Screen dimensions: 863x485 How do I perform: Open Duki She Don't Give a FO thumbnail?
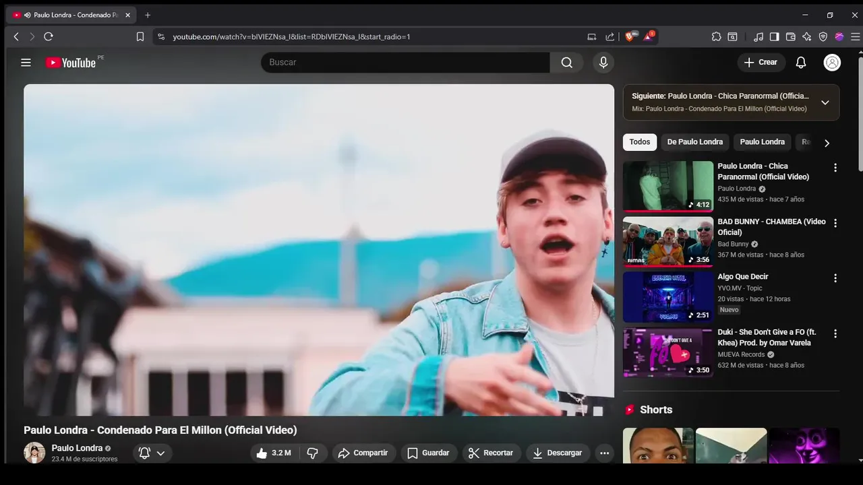tap(668, 352)
